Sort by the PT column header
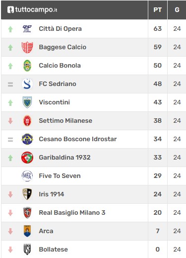 157,10
